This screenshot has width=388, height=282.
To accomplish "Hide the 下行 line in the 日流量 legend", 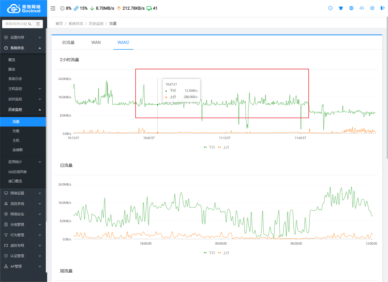I will coord(209,253).
